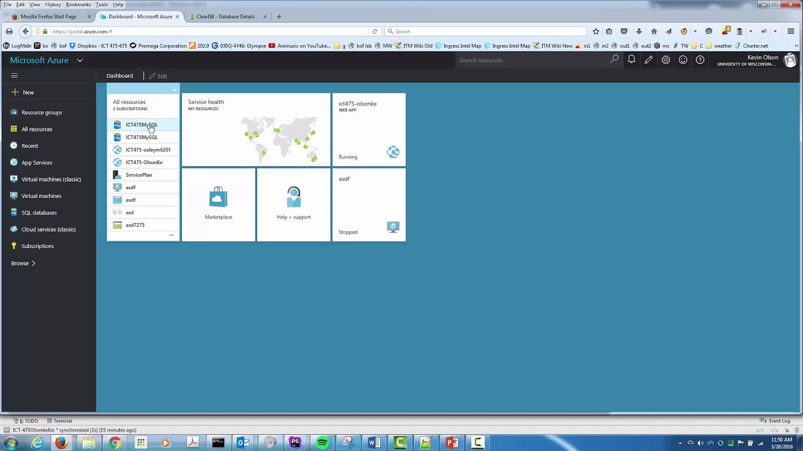Click the Firefox Search box

tap(486, 31)
